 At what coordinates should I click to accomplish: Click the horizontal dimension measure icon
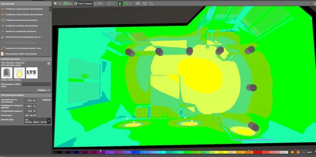pos(145,4)
